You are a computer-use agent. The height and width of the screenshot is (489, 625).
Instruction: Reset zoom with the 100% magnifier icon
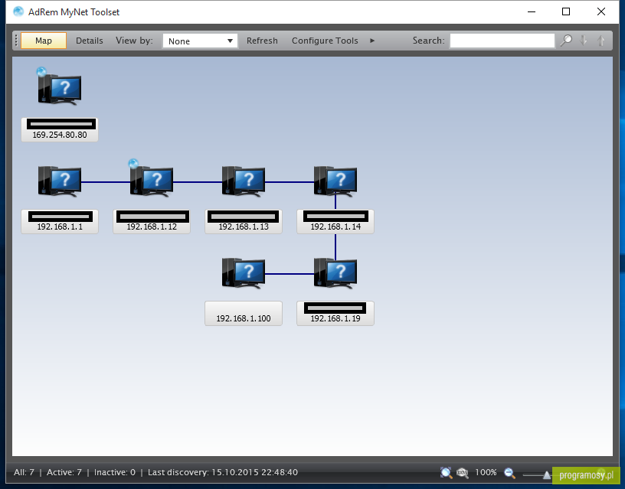point(463,473)
